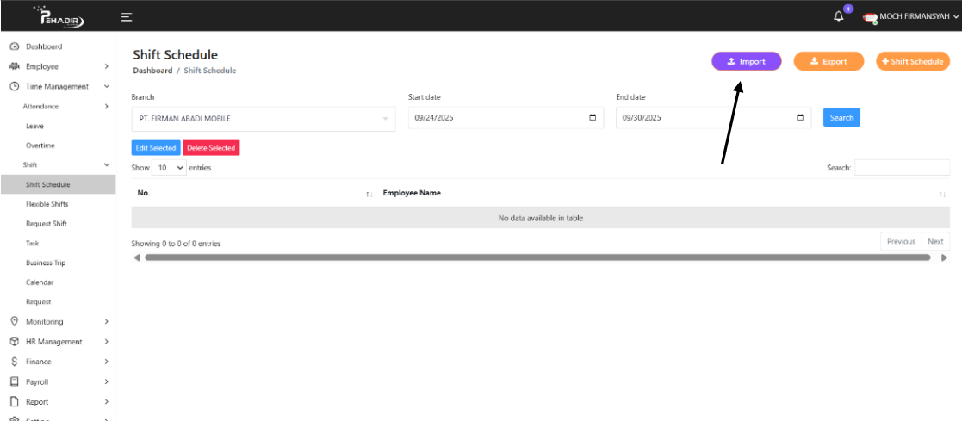Viewport: 962px width, 421px height.
Task: Open calendar picker icon in End date
Action: (x=800, y=118)
